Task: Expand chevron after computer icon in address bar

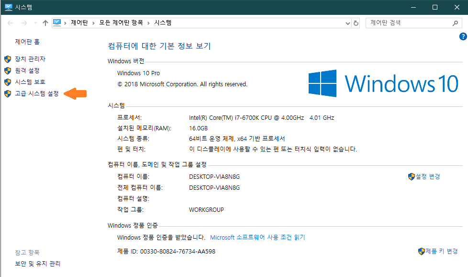Action: pyautogui.click(x=65, y=23)
